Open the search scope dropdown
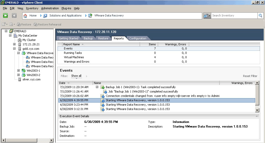Viewport: 265px width, 143px height. click(x=207, y=15)
